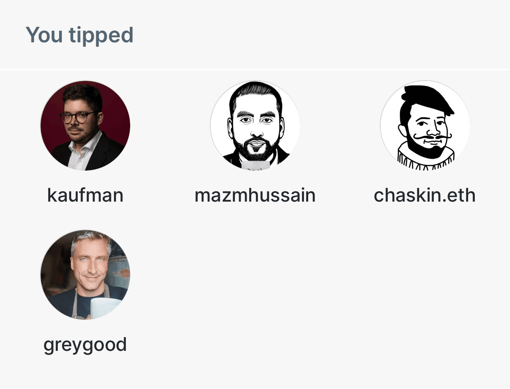The height and width of the screenshot is (389, 510).
Task: Click the You tipped heading
Action: pyautogui.click(x=80, y=35)
